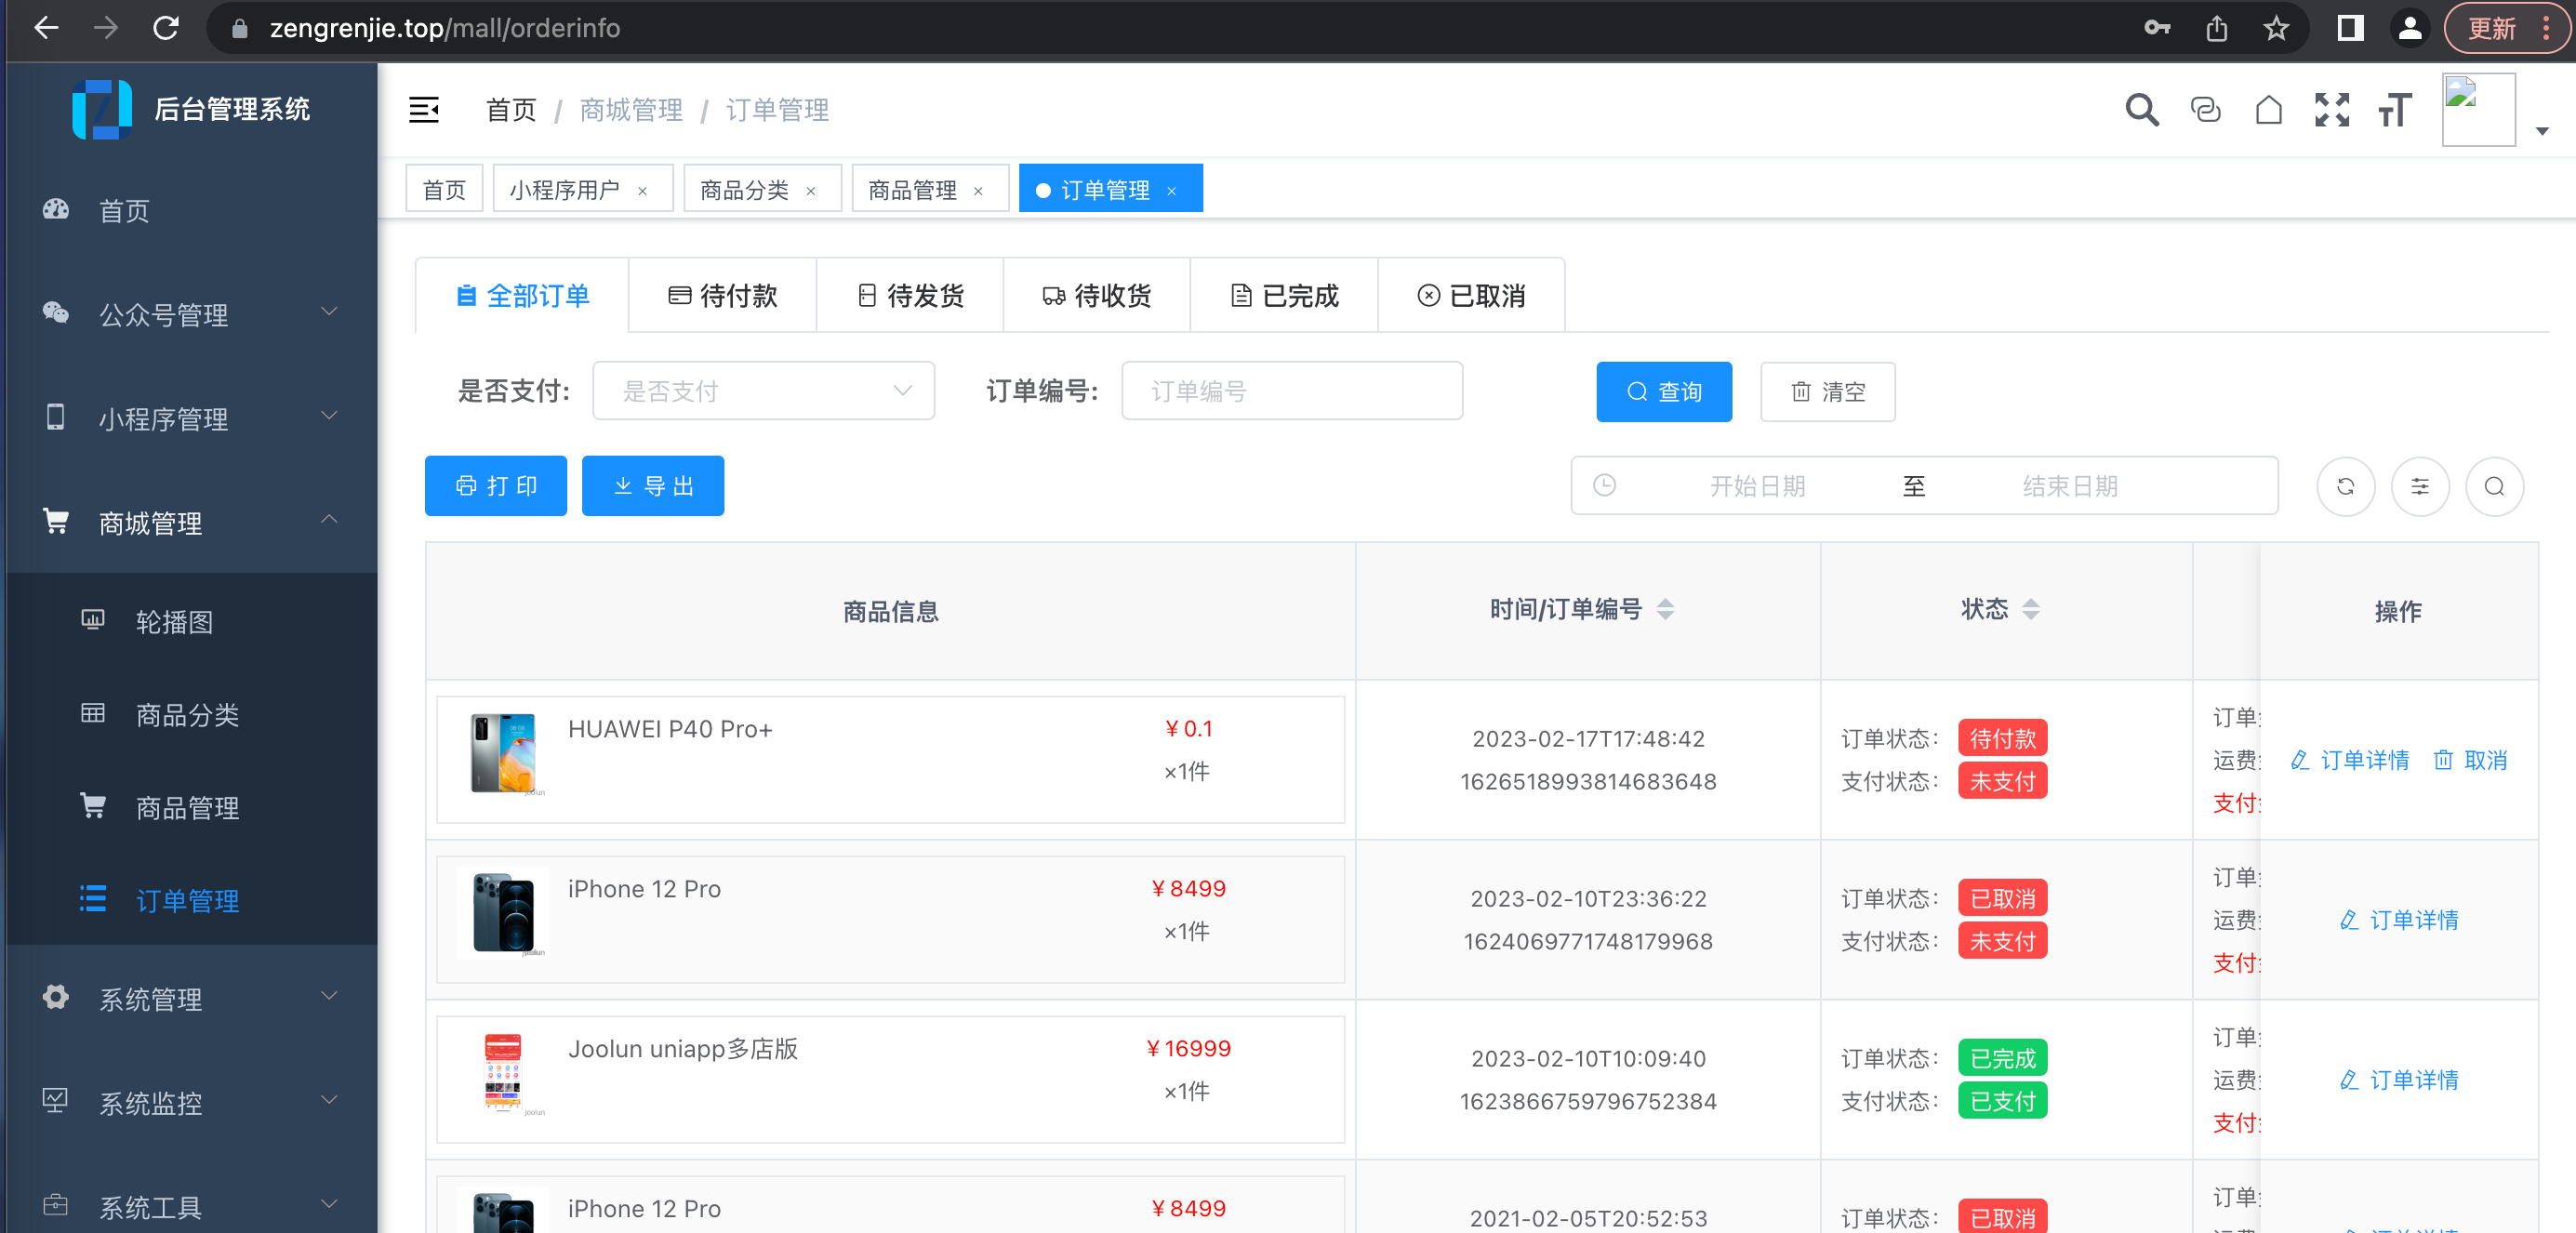This screenshot has width=2576, height=1233.
Task: Click the Joolun uniapp多店版 product thumbnail
Action: point(504,1073)
